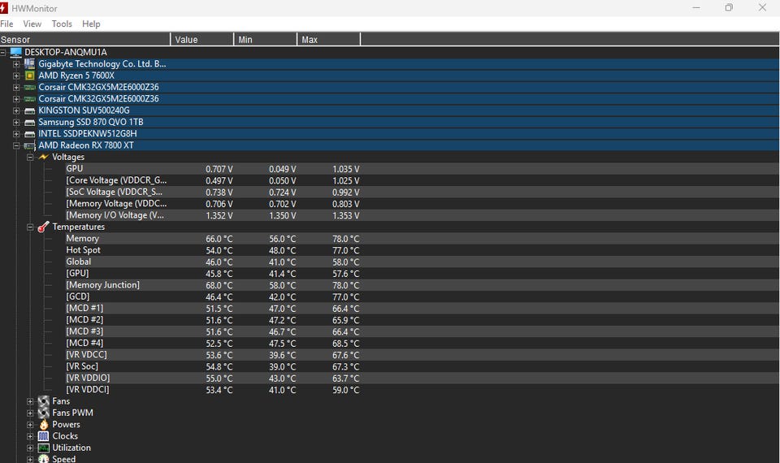Open the Tools menu
This screenshot has width=780, height=463.
pyautogui.click(x=62, y=24)
